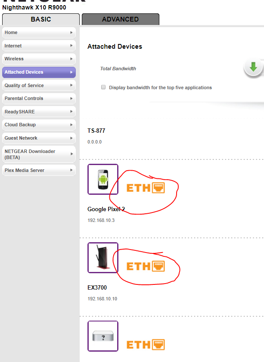Enable bandwidth display for top five applications
This screenshot has width=264, height=362.
click(103, 87)
